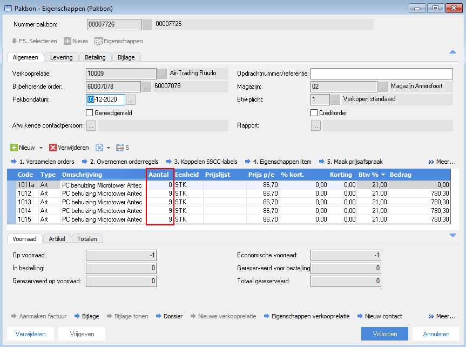The height and width of the screenshot is (347, 466).
Task: Sort by the Aantal column header
Action: 159,175
